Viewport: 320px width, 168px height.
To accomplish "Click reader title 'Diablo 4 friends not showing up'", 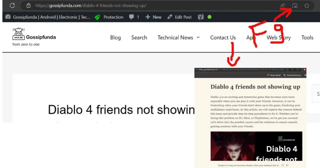I will 255,87.
